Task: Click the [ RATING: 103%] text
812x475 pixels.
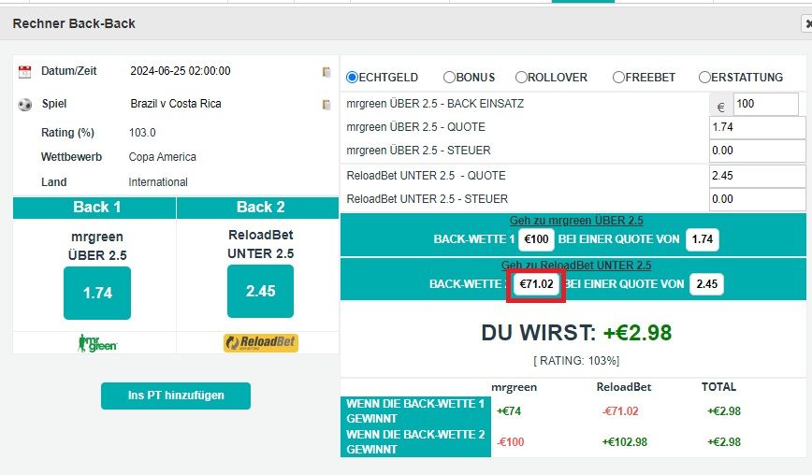Action: (576, 361)
